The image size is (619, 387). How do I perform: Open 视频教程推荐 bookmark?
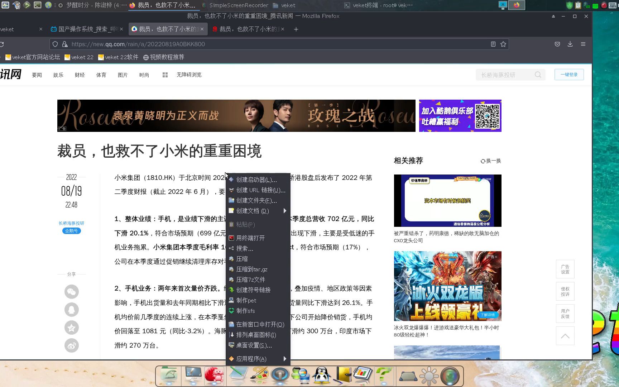(x=164, y=57)
